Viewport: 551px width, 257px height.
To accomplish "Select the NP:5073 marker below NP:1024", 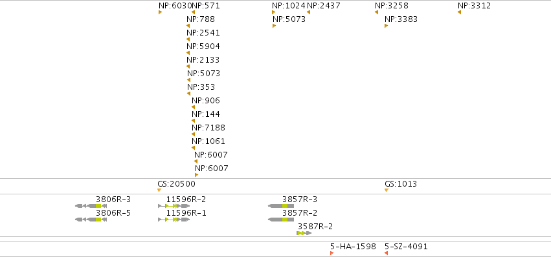I will tap(274, 26).
